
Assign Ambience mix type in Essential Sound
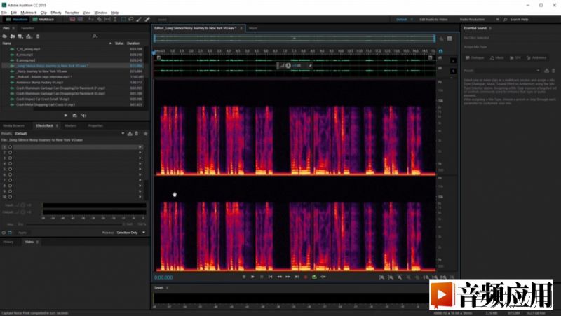point(536,57)
